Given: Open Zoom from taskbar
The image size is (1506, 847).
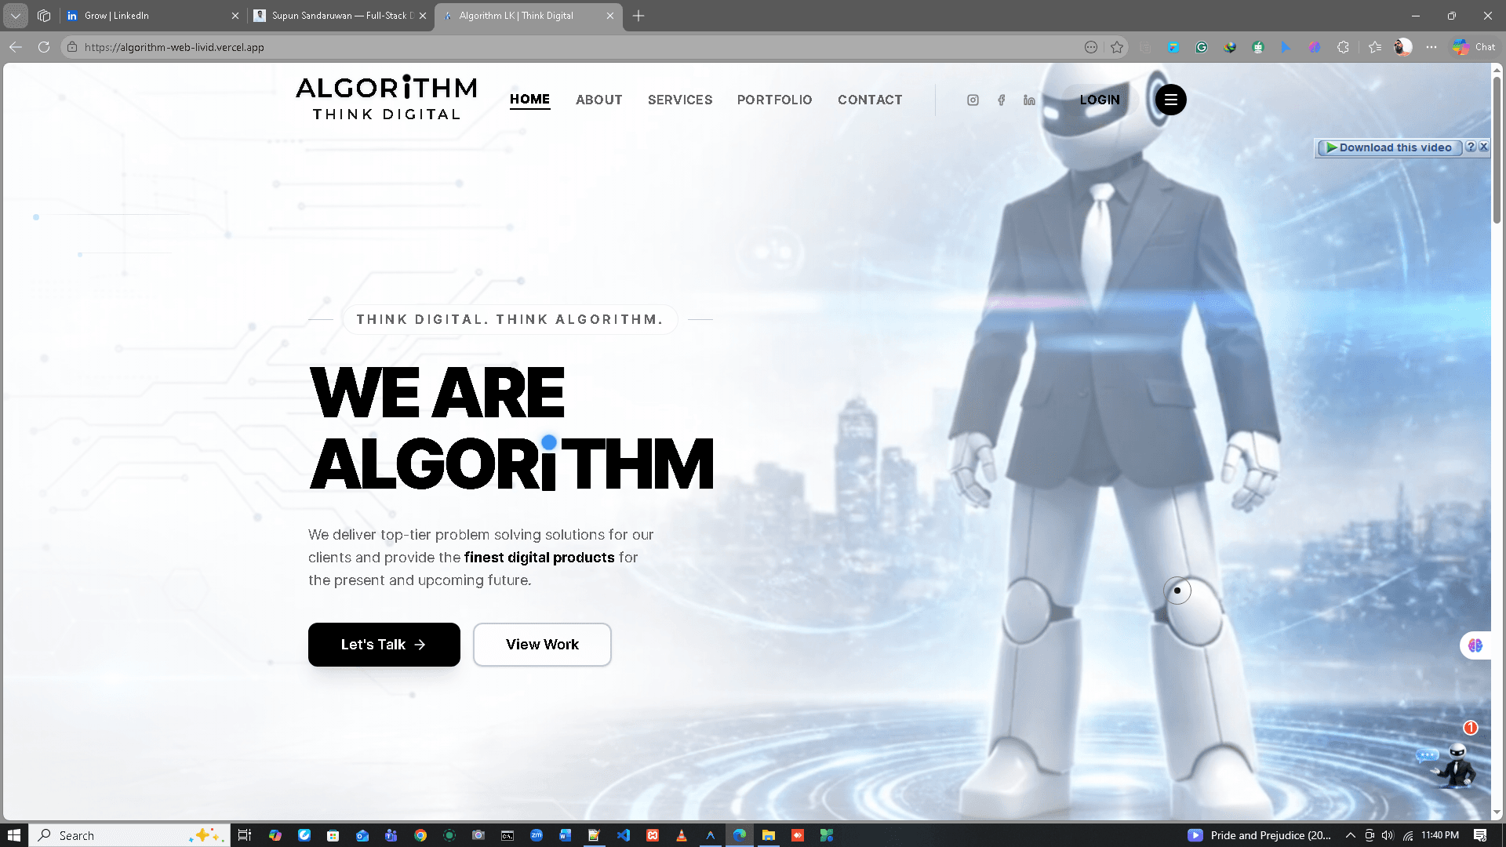Looking at the screenshot, I should pyautogui.click(x=537, y=835).
